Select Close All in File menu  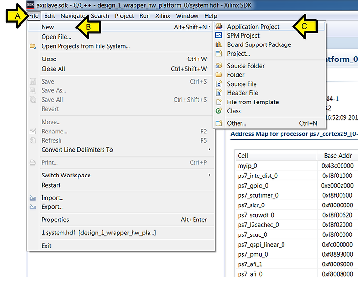121,69
